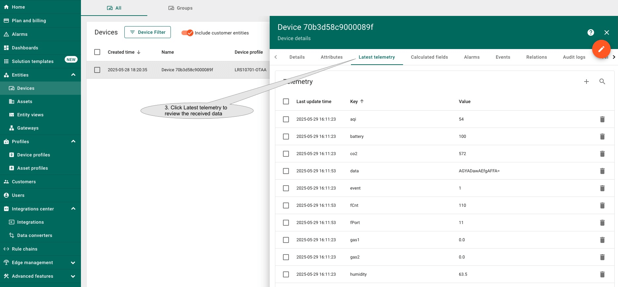Open the Groups tab
This screenshot has height=287, width=618.
pos(180,8)
